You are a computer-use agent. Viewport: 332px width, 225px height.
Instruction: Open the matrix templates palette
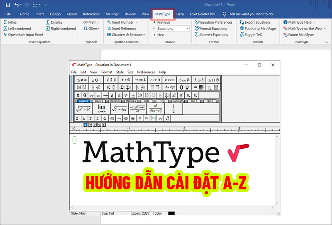(199, 87)
